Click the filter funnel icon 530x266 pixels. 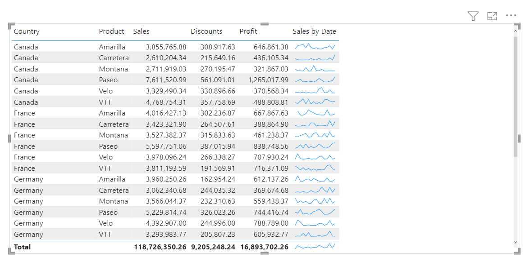[x=473, y=17]
